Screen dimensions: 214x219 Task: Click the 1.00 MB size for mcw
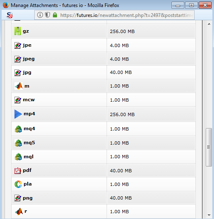[119, 100]
